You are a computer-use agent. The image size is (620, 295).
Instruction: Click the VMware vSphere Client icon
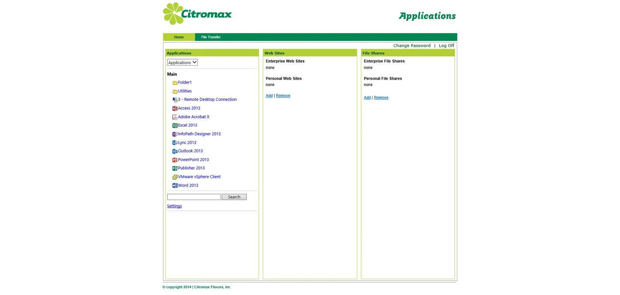pos(175,177)
